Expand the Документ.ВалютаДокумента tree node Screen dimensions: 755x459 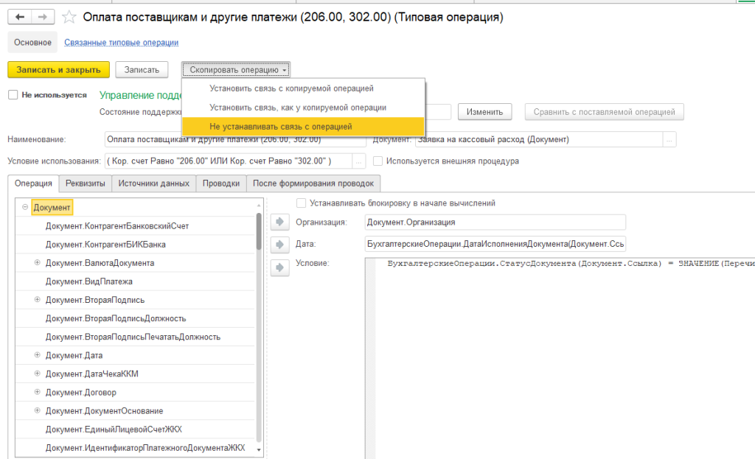(37, 263)
